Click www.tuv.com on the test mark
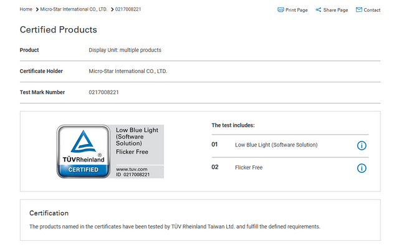This screenshot has width=399, height=247. (132, 169)
